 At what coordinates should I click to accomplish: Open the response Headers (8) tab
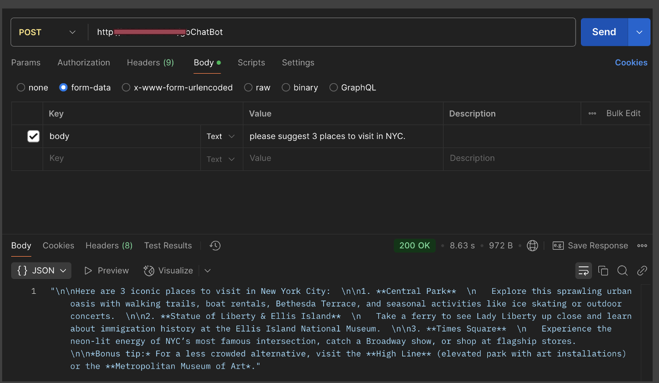(109, 246)
